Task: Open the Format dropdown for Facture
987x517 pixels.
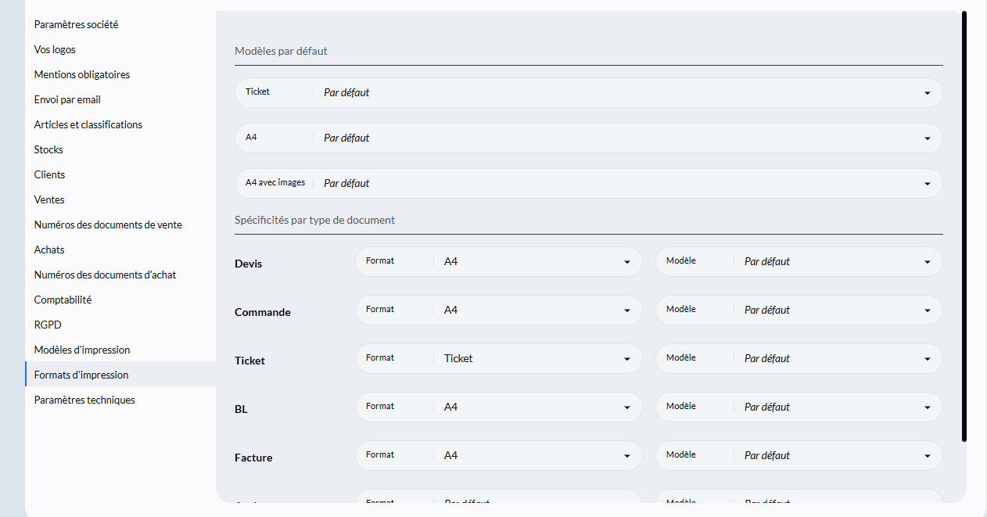Action: point(499,455)
